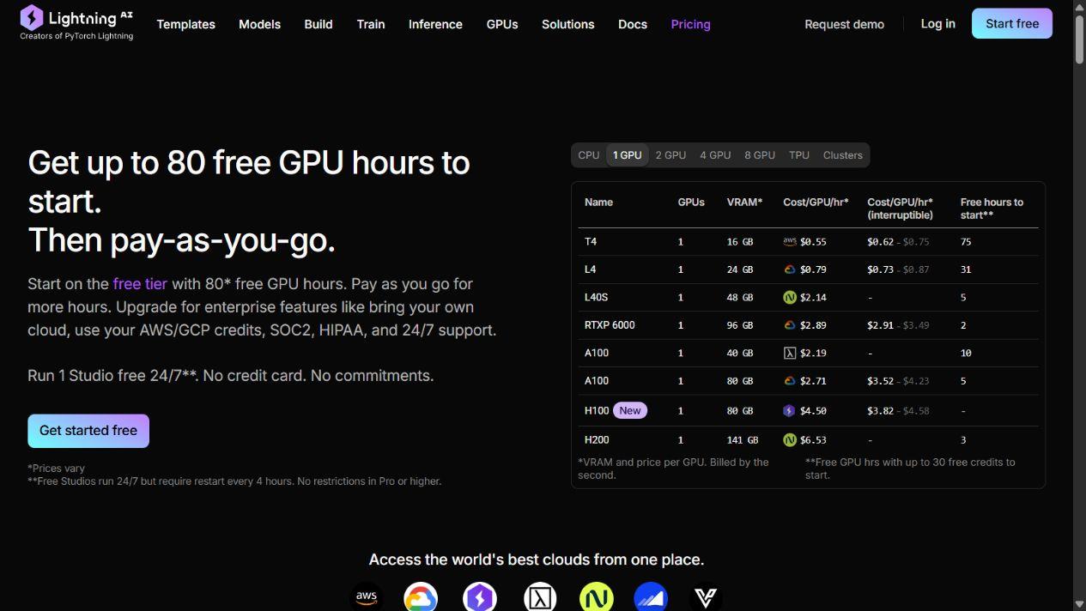Click the Voltage Park V logo at bottom

(x=706, y=596)
